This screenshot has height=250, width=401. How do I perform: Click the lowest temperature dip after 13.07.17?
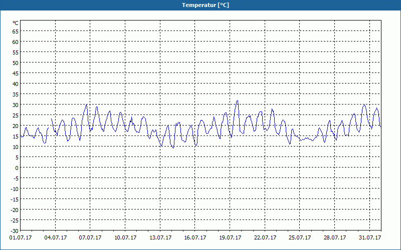[x=173, y=147]
